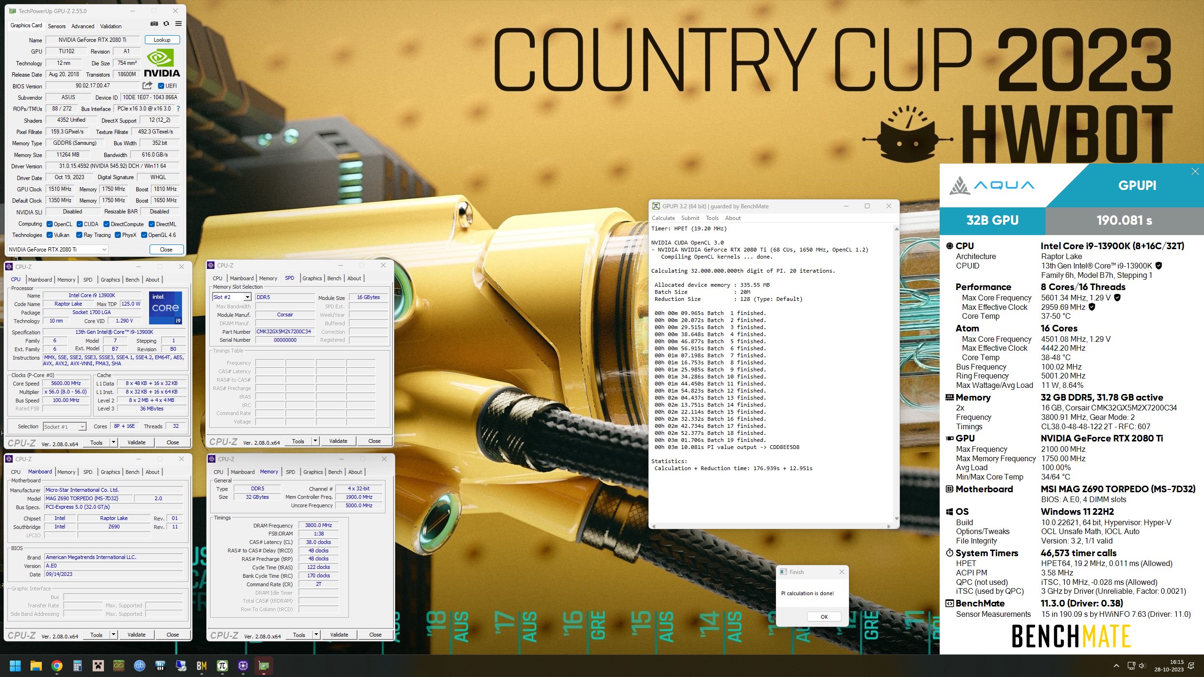Open BenchMate from the taskbar
1204x677 pixels.
point(202,666)
